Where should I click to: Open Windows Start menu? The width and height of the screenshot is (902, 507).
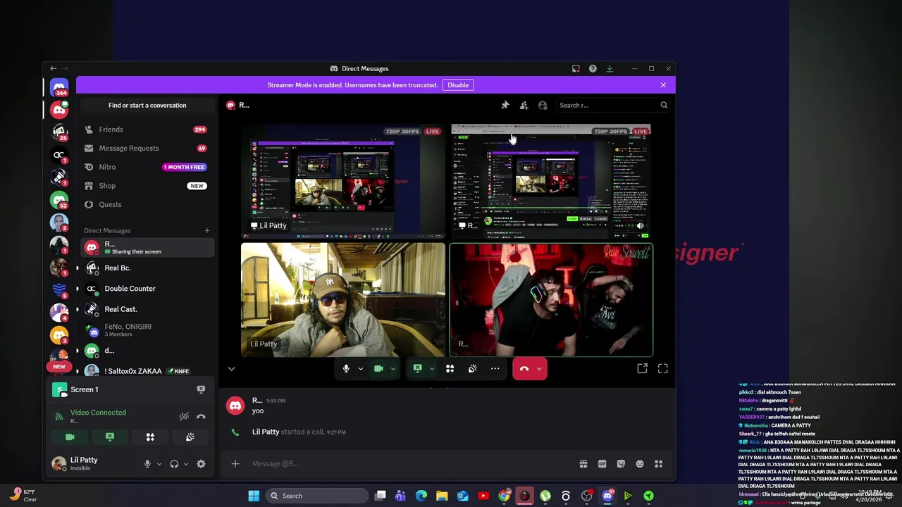(x=254, y=496)
